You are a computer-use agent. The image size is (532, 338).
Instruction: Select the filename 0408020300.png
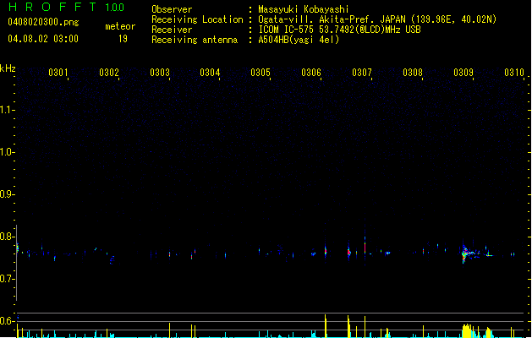(43, 22)
